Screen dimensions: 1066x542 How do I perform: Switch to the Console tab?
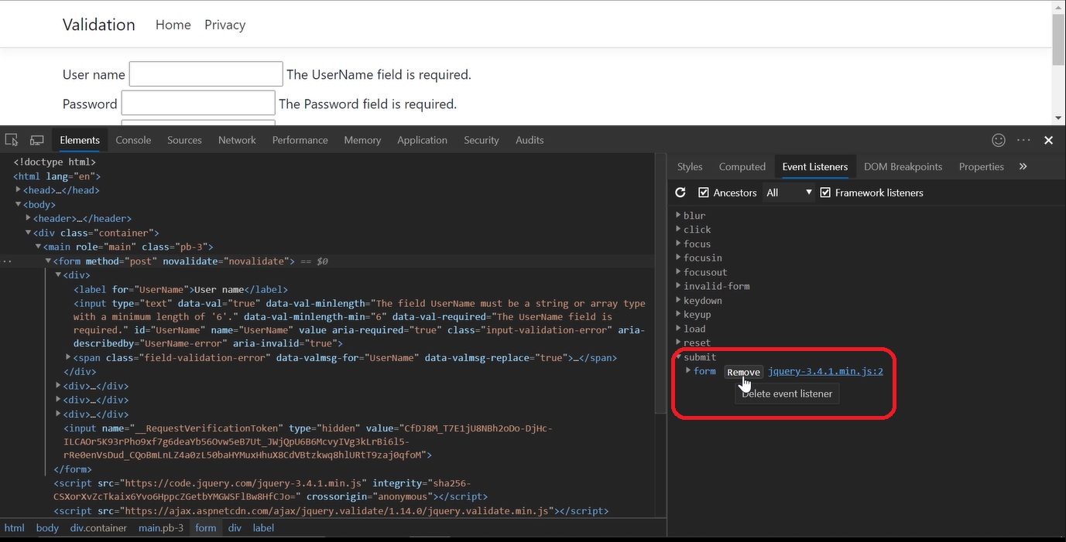click(133, 140)
